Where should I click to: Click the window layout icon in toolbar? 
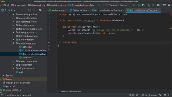(x=164, y=5)
